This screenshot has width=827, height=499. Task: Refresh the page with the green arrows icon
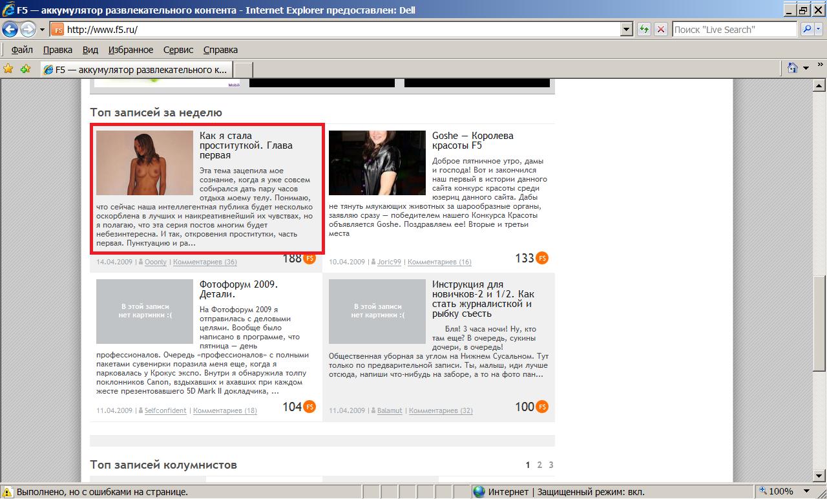[644, 29]
